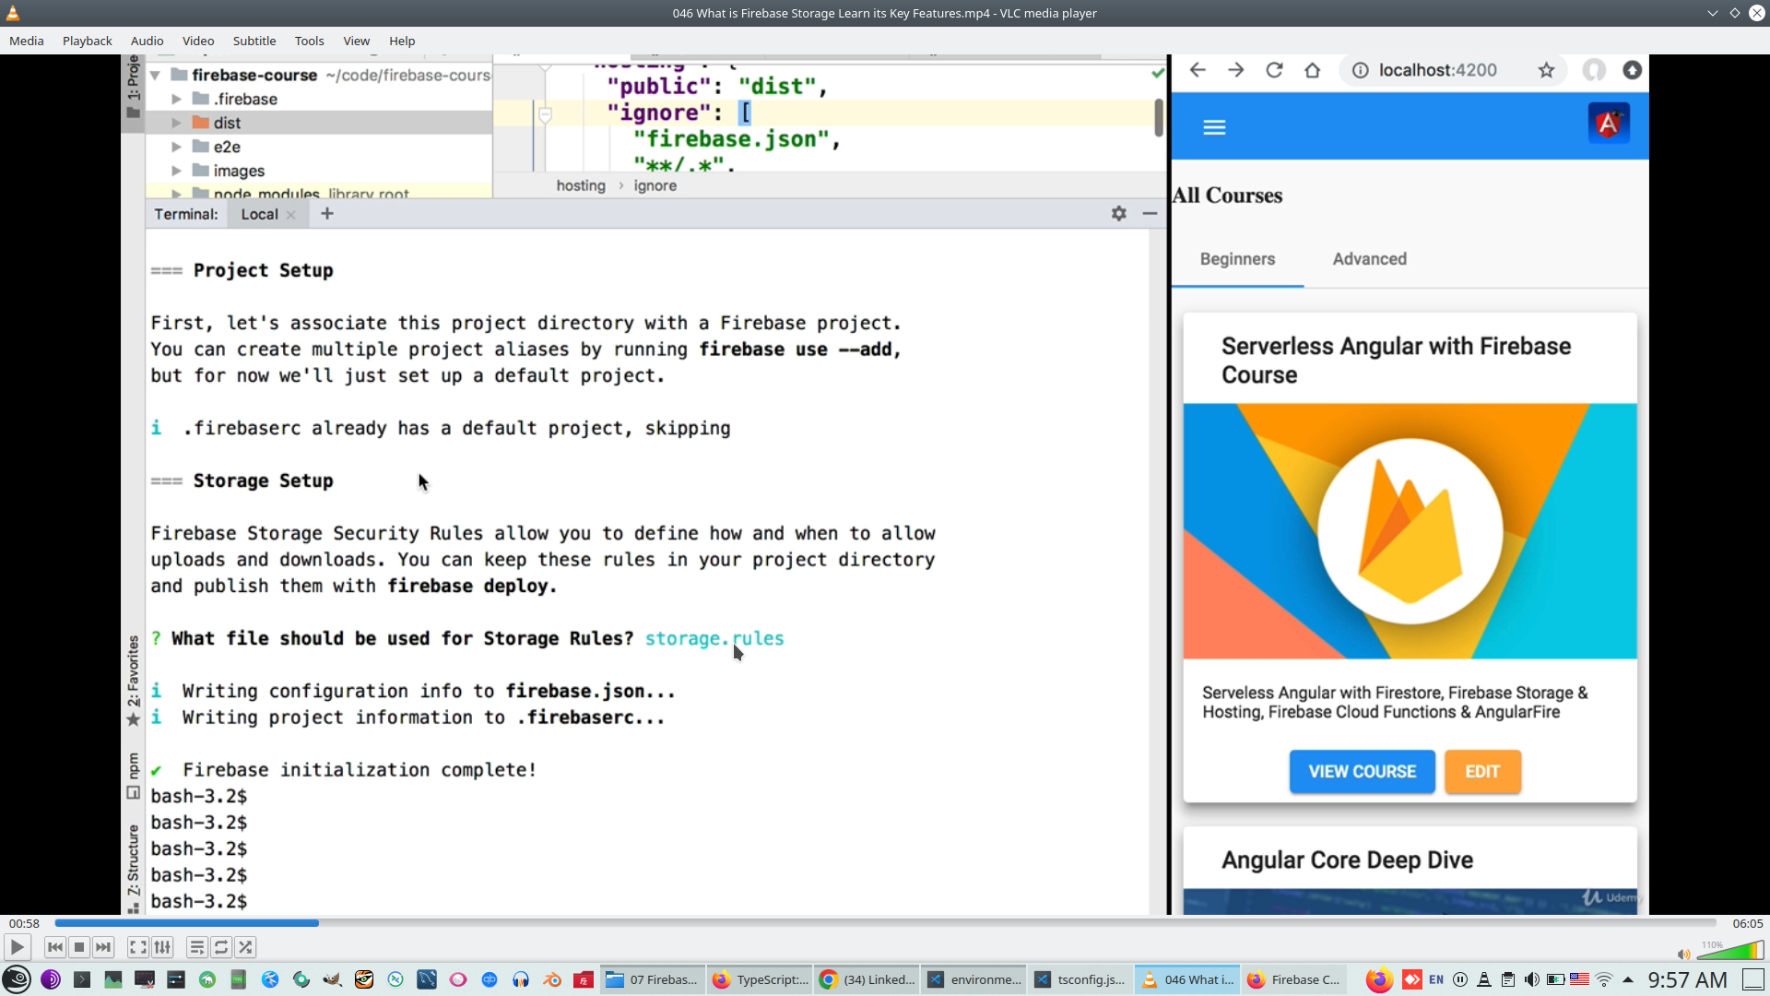Expand the node_modules folder
This screenshot has height=996, width=1770.
[176, 194]
